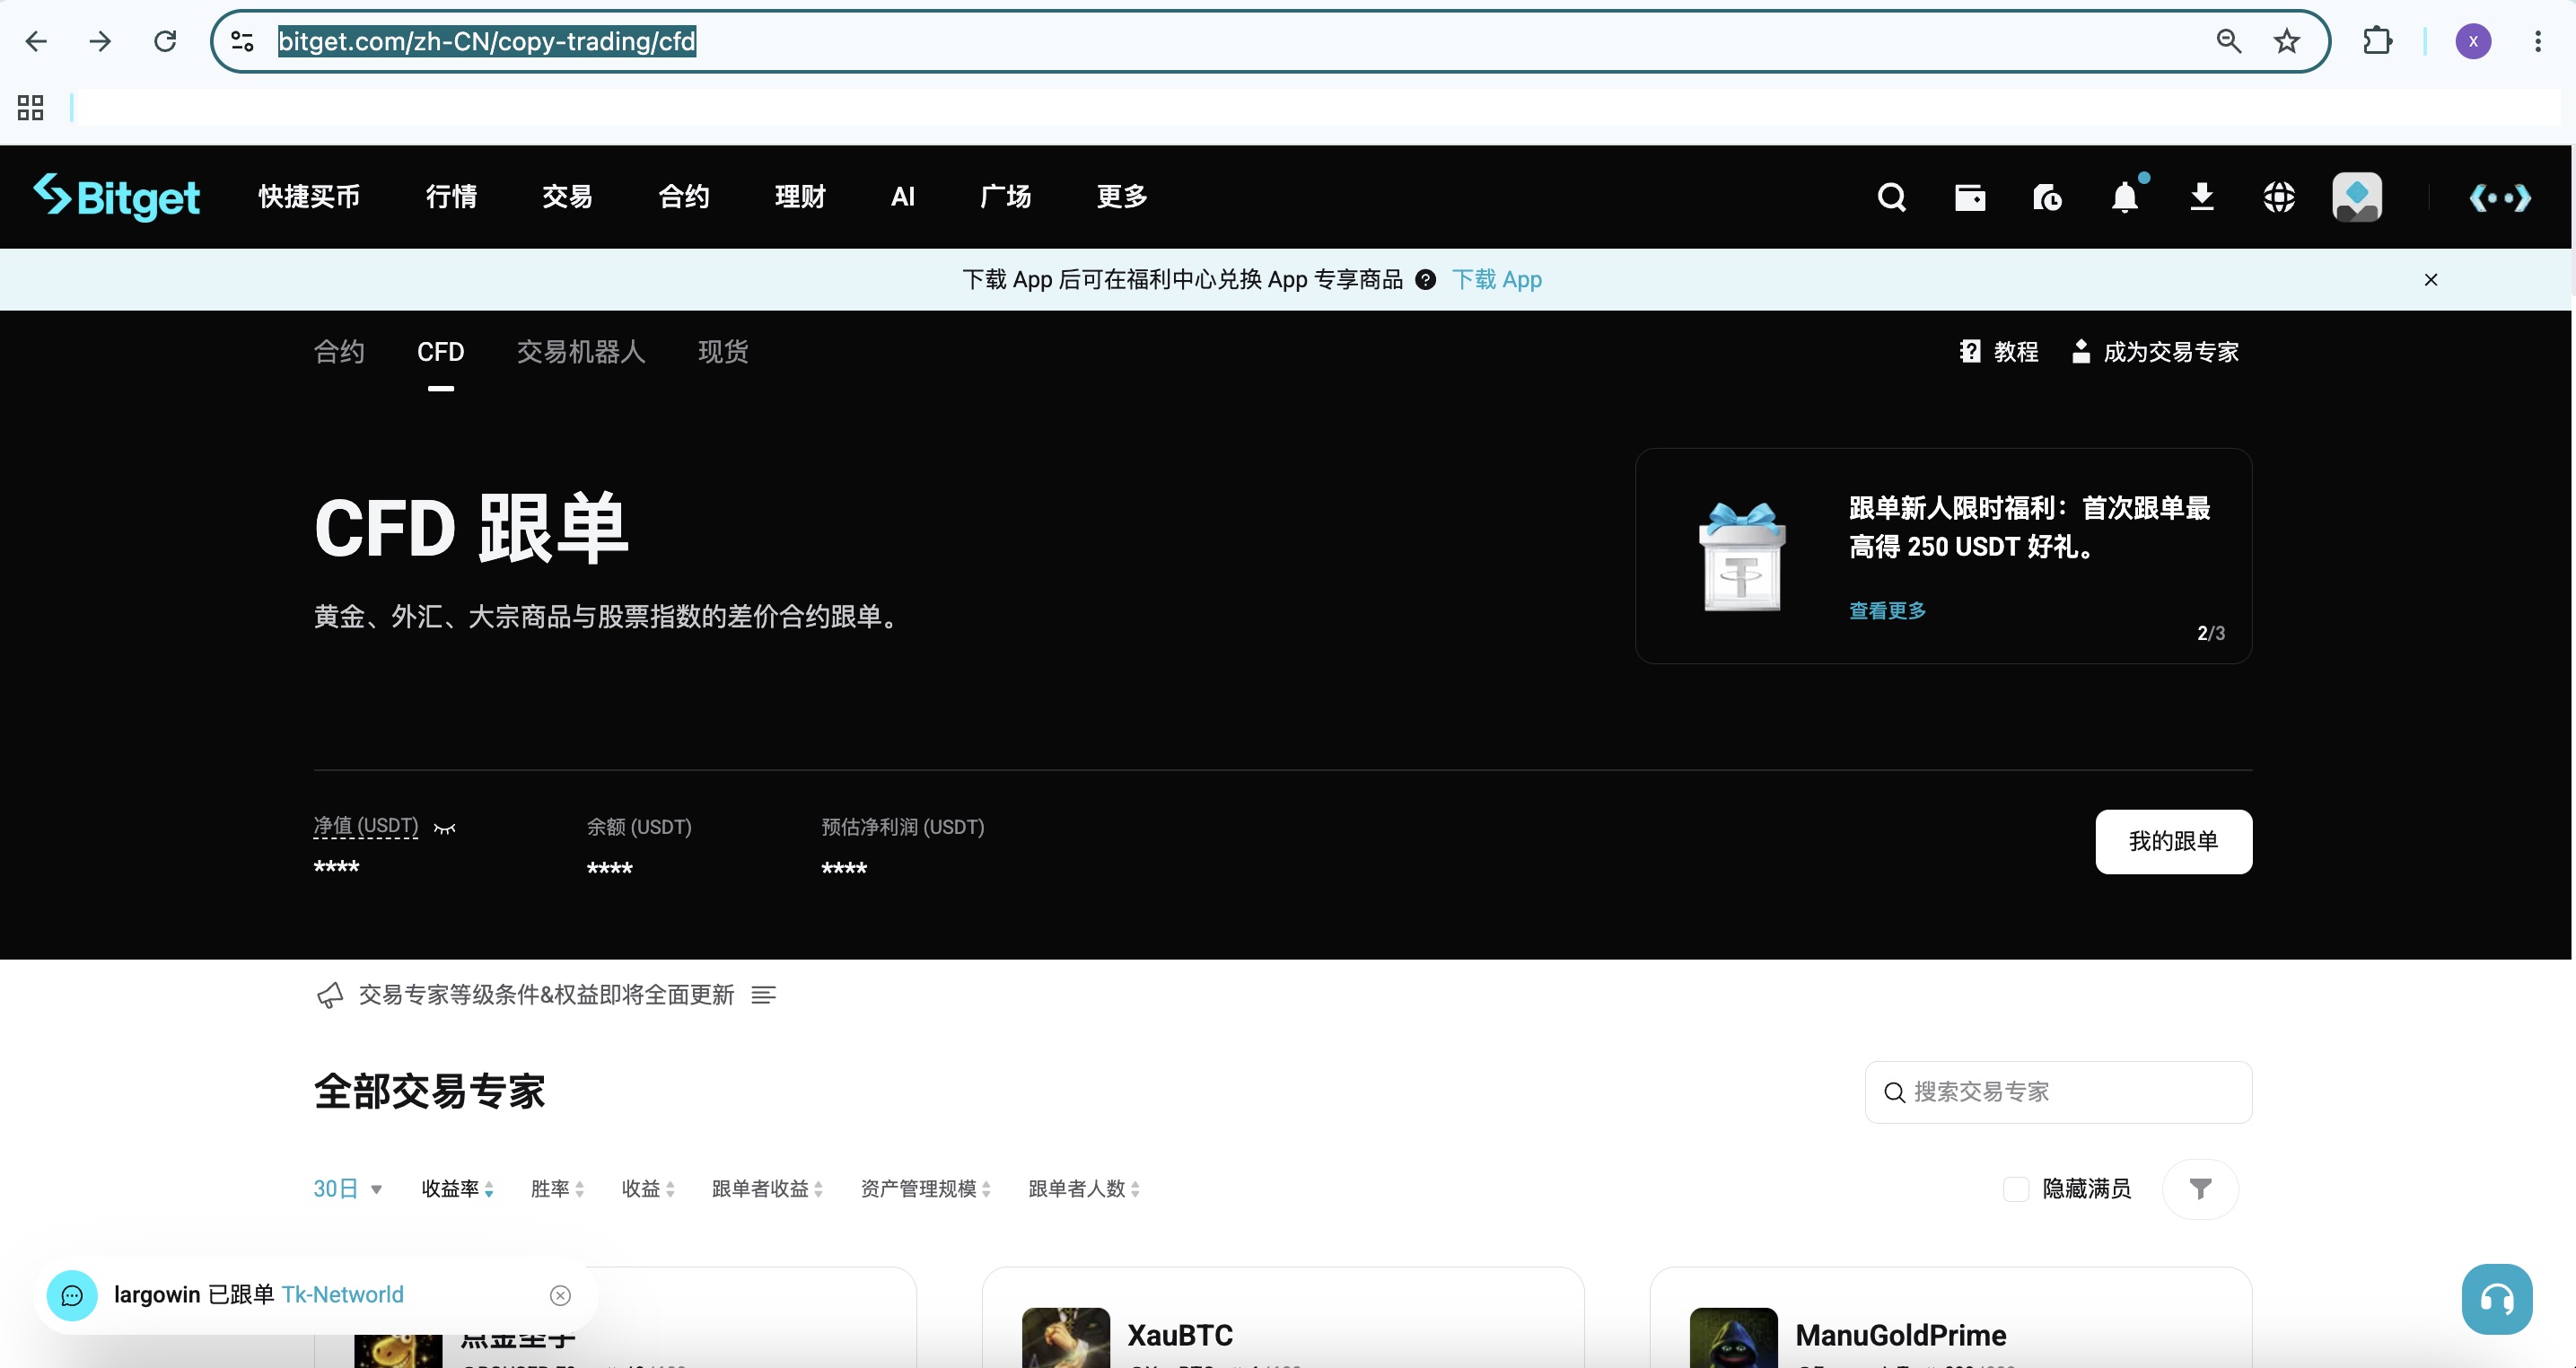The width and height of the screenshot is (2576, 1368).
Task: Open the language globe icon
Action: 2279,197
